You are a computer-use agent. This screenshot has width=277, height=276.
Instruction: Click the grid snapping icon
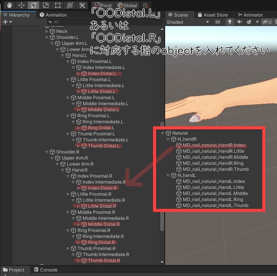coord(145,5)
